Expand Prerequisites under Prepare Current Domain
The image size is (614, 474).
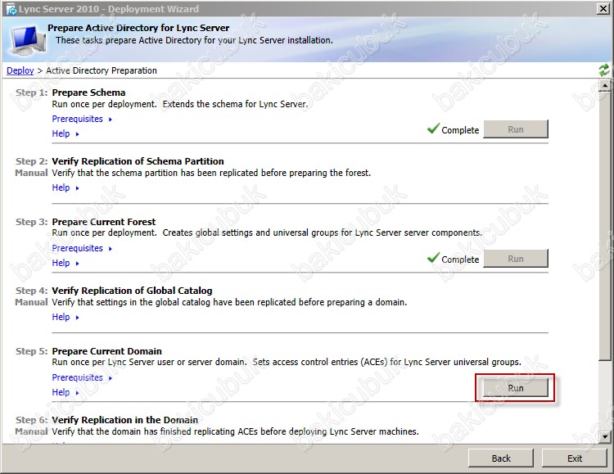click(82, 377)
